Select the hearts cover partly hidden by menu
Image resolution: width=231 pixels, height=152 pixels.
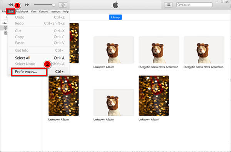[x=74, y=43]
